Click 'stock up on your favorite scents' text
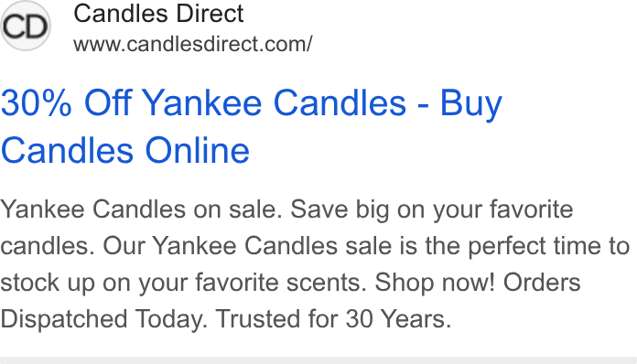Viewport: 637px width, 364px height. [x=183, y=283]
